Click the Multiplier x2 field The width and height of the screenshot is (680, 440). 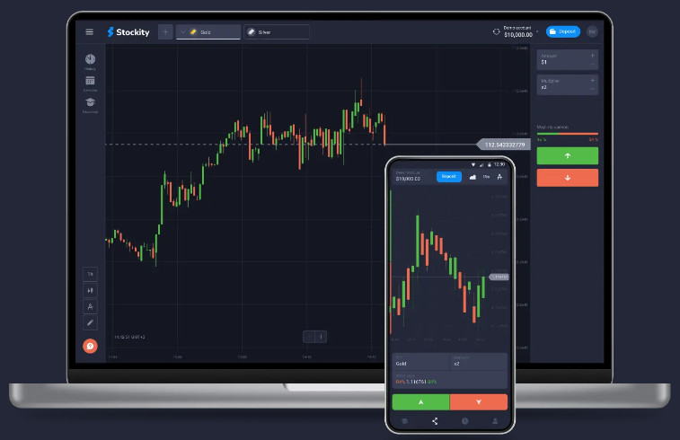tap(567, 84)
